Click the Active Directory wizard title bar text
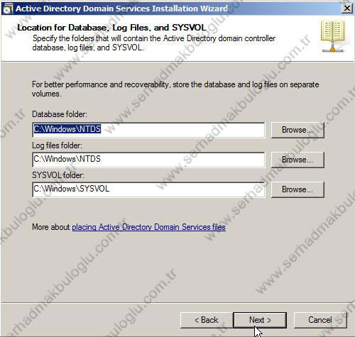The width and height of the screenshot is (355, 337). click(121, 9)
